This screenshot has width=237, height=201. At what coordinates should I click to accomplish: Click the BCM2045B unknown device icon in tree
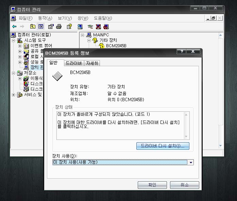(102, 46)
